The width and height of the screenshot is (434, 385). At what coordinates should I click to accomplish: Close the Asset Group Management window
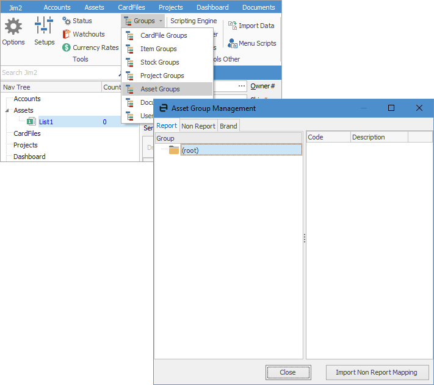(419, 108)
